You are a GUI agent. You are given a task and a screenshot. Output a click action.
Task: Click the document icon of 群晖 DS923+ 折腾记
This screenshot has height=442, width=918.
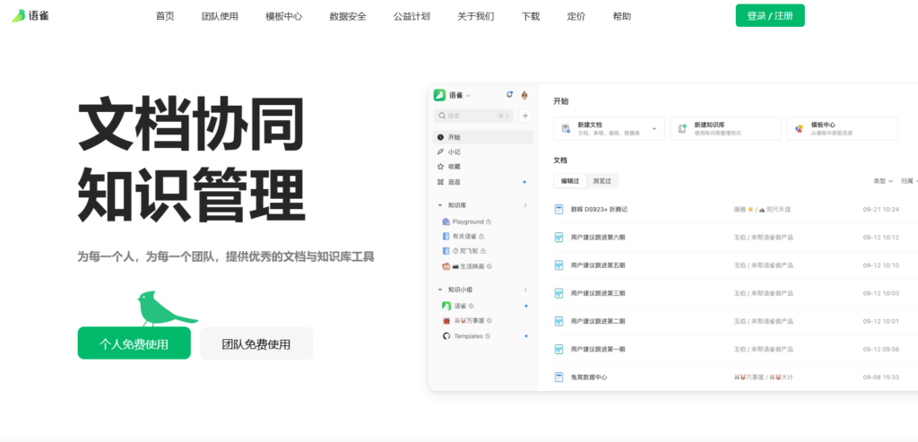pyautogui.click(x=559, y=209)
